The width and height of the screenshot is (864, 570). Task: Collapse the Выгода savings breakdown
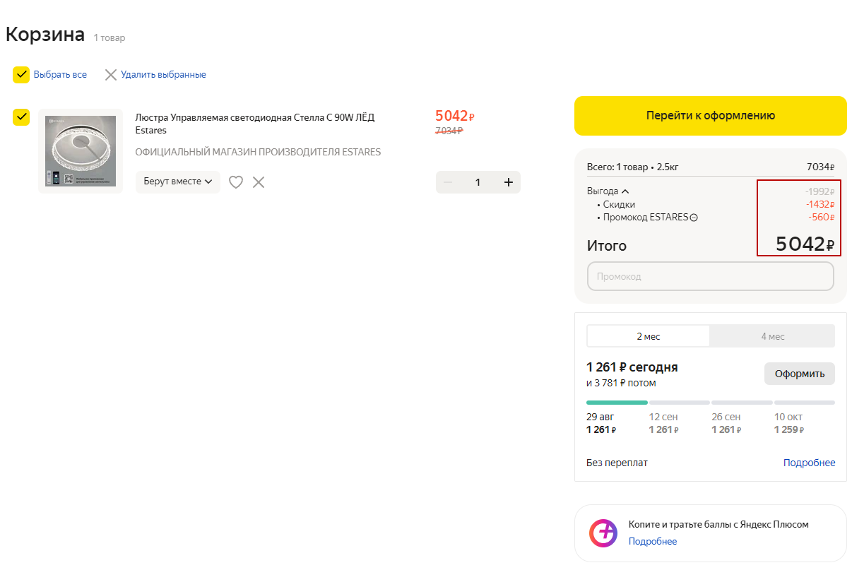(x=625, y=191)
